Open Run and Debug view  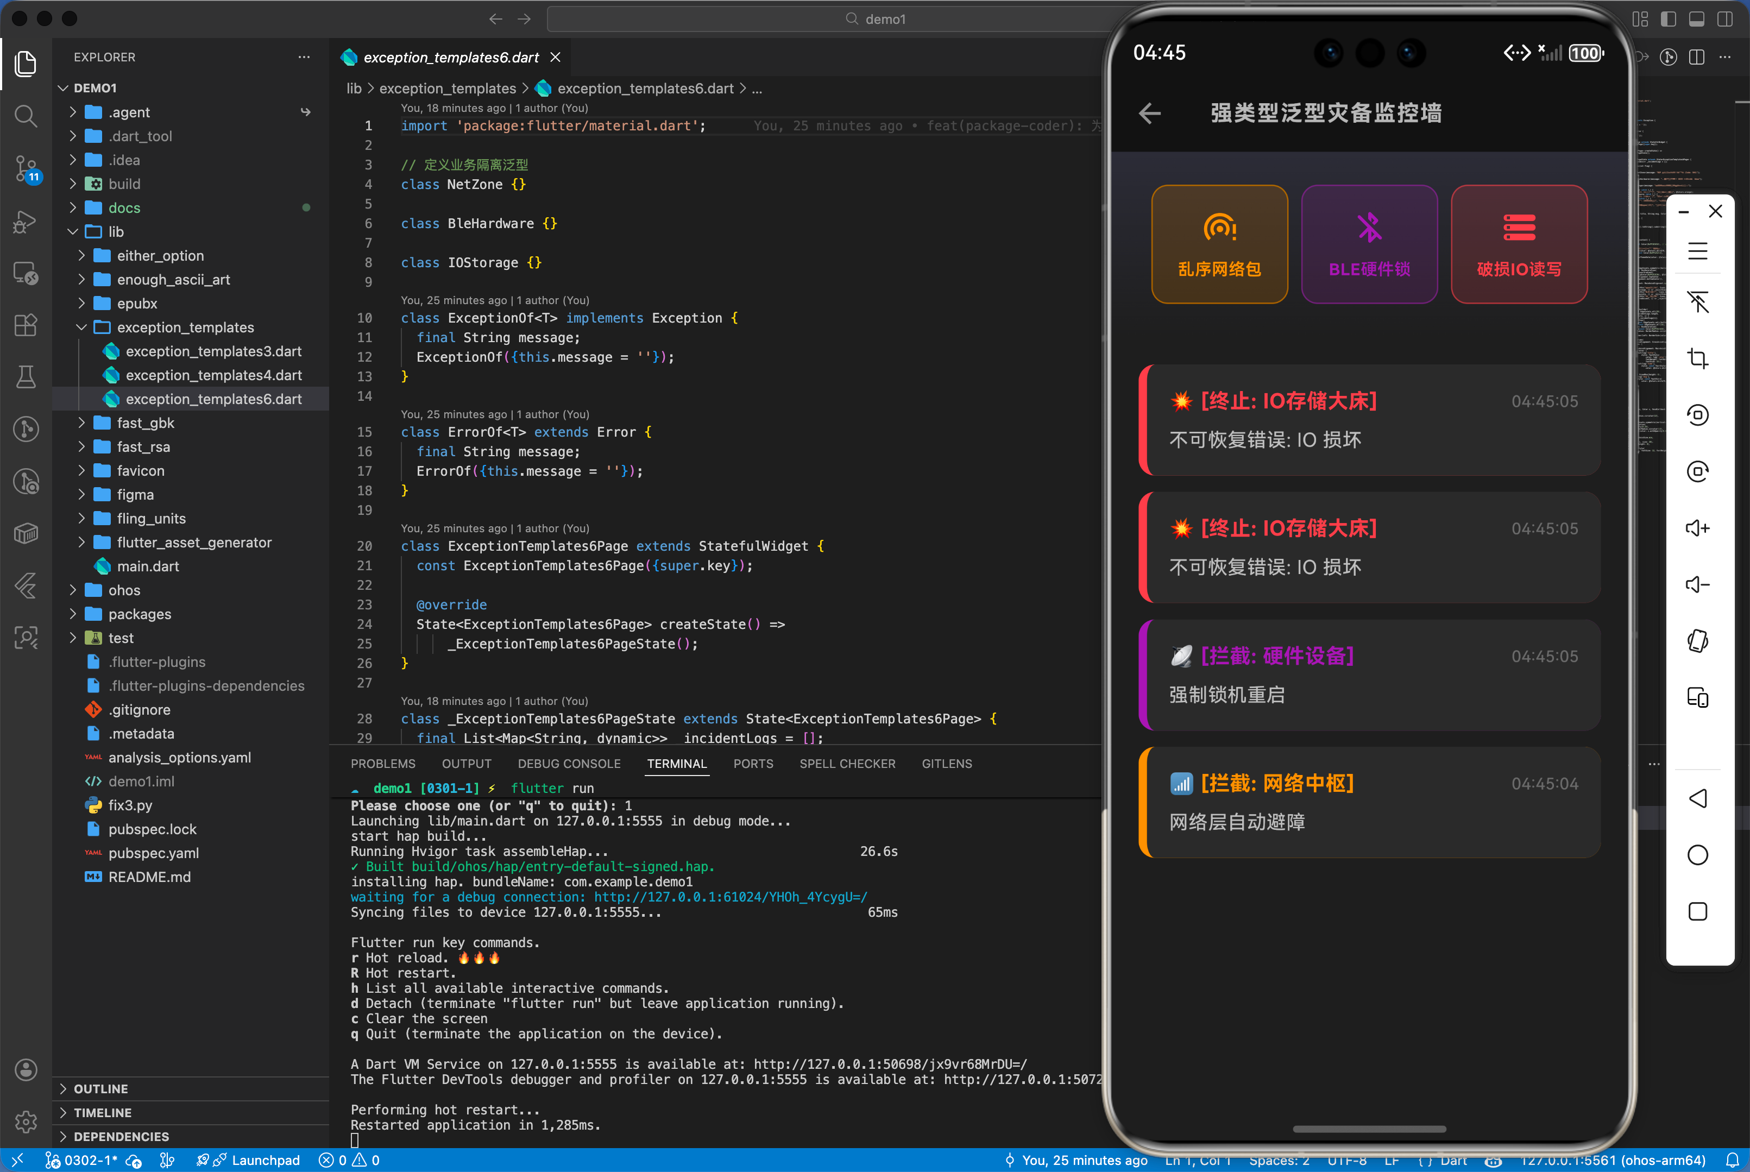click(x=26, y=221)
